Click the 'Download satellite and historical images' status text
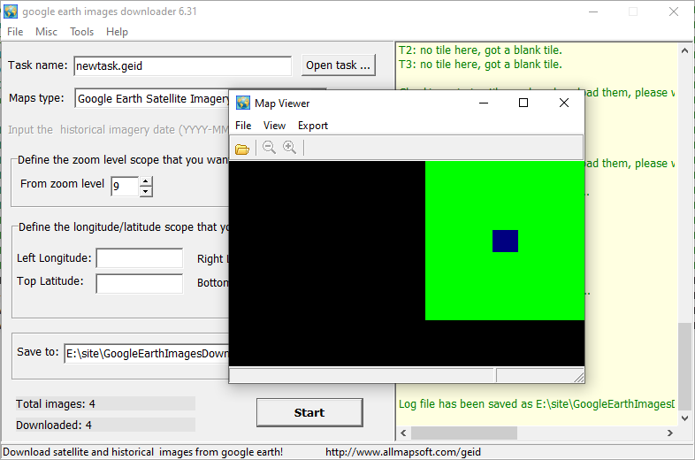 142,452
